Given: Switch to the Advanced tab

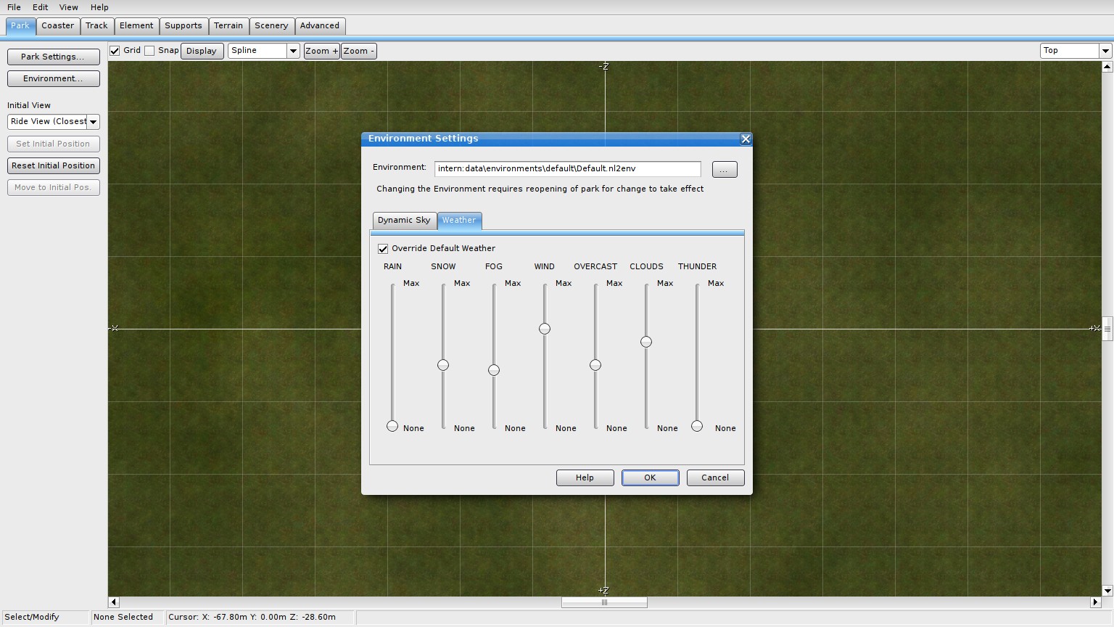Looking at the screenshot, I should pos(320,26).
